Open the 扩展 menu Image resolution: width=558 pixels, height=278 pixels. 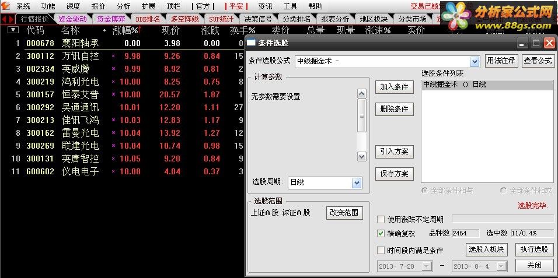point(148,6)
